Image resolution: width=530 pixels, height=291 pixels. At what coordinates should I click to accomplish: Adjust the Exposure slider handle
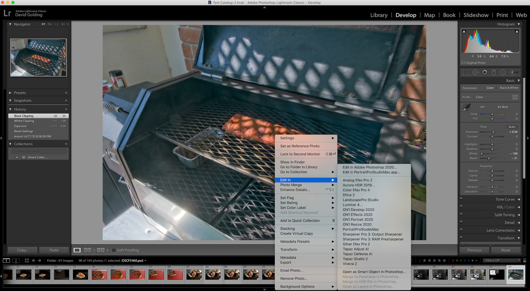493,132
